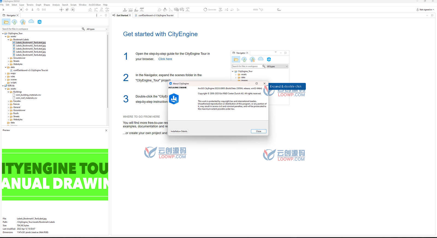Click the green preview image thumbnail

click(x=55, y=175)
